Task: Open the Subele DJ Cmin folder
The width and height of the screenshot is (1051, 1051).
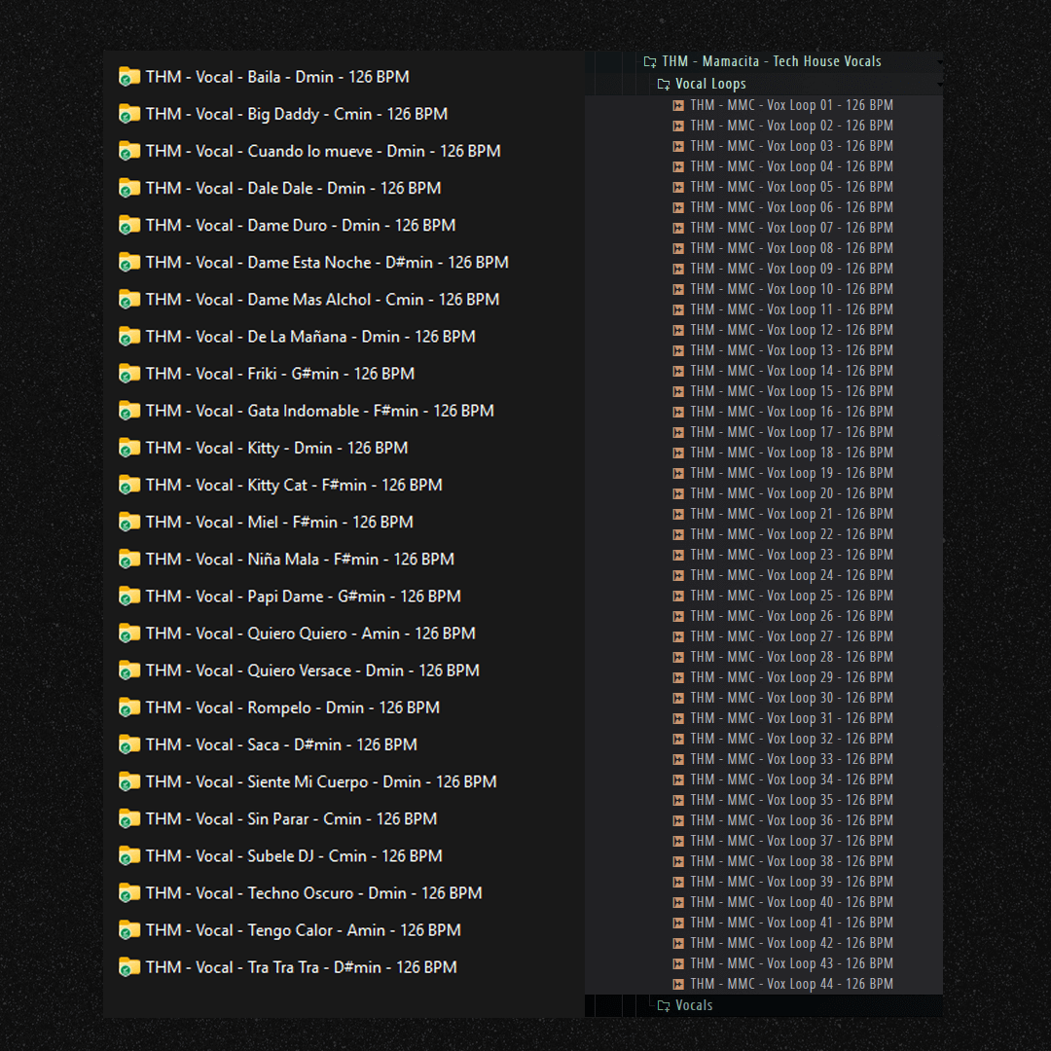Action: pos(293,856)
